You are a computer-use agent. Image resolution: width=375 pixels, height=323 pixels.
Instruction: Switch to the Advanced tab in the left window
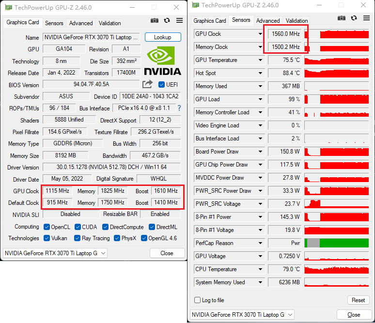81,23
